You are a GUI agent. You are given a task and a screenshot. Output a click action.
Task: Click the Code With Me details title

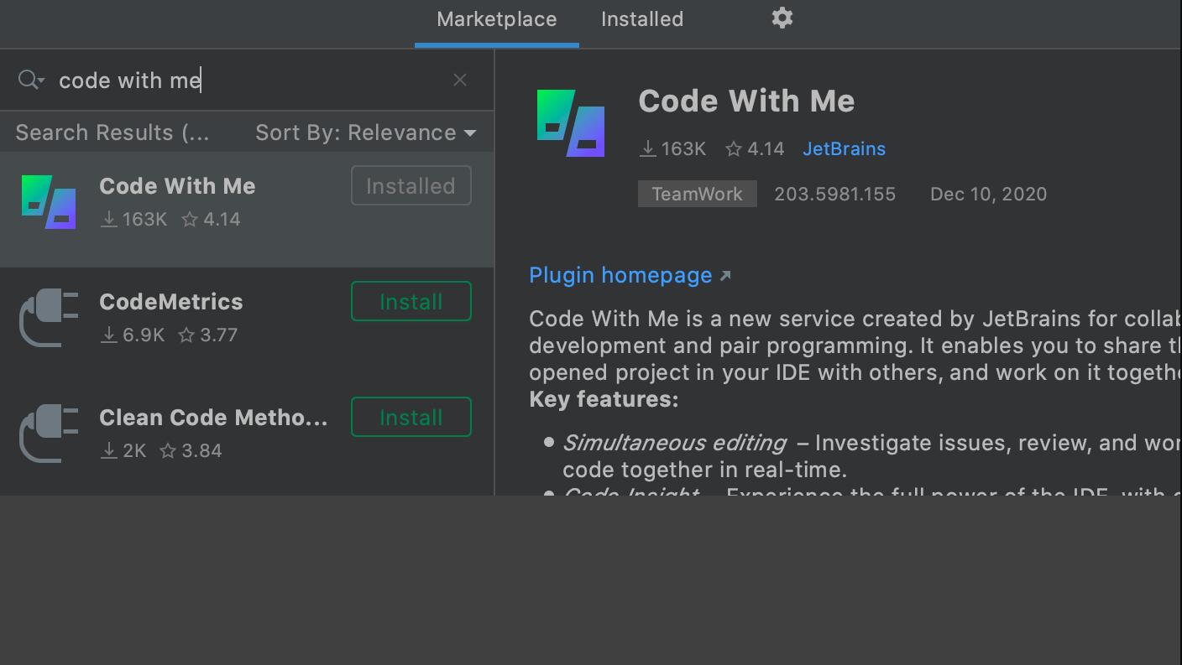point(746,101)
